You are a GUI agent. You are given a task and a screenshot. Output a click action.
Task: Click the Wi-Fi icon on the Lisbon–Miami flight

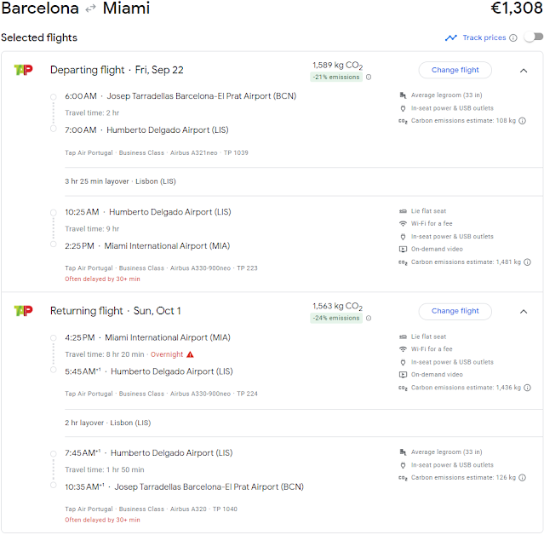[403, 224]
